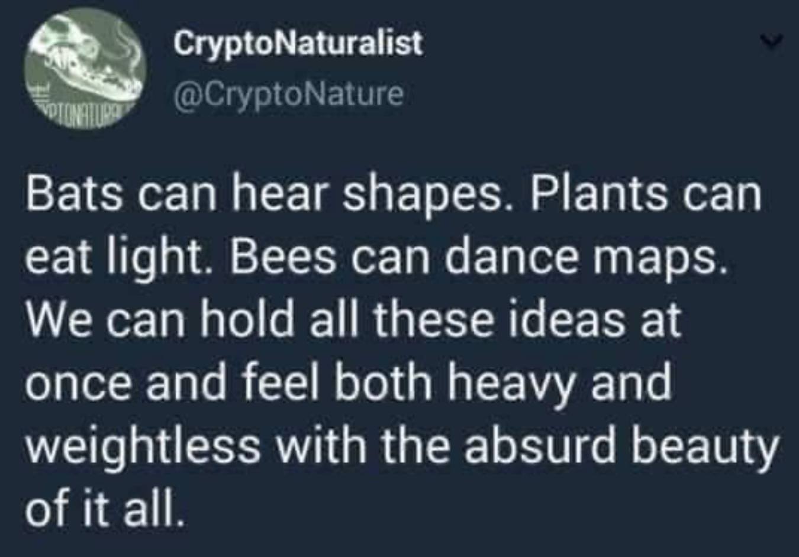Click the phrase 'weightless with the absurd beauty'
Screen dimensions: 799x557
tap(401, 445)
